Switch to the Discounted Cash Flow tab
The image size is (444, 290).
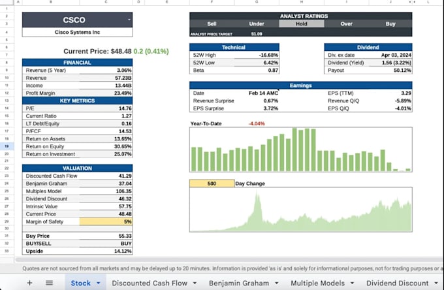click(150, 283)
